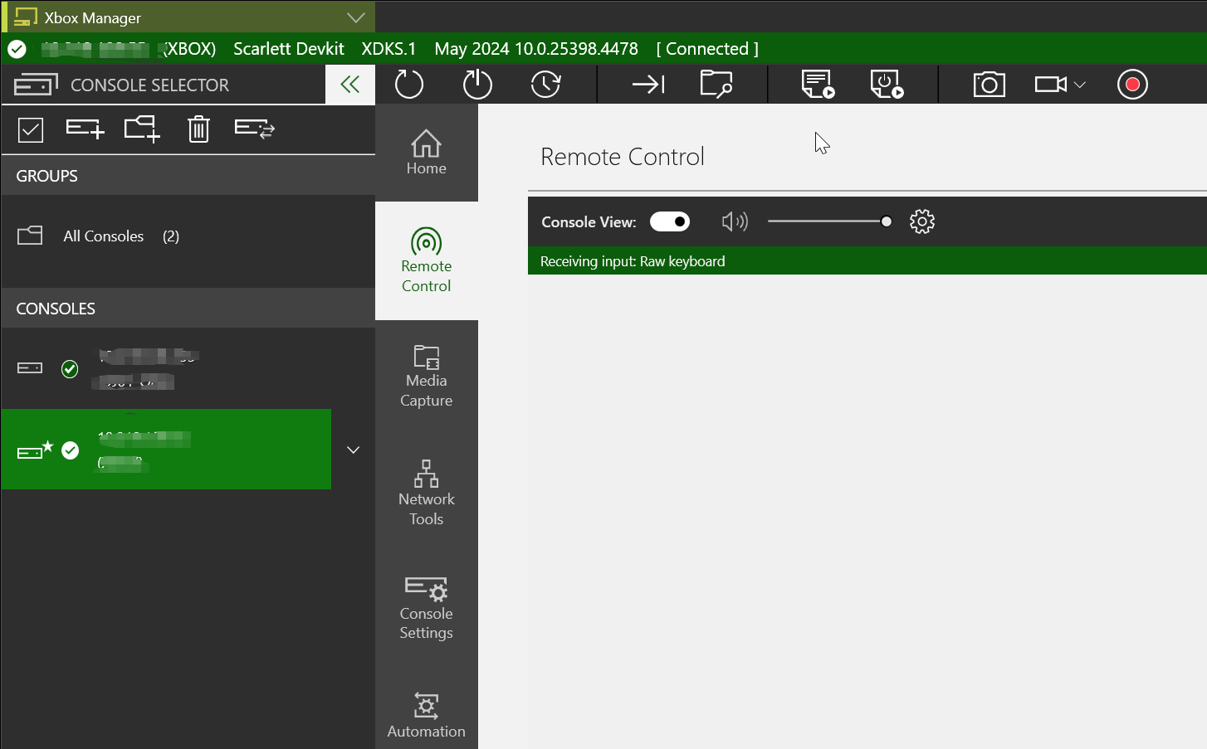Select the All Consoles group
Viewport: 1207px width, 749px height.
click(x=188, y=236)
